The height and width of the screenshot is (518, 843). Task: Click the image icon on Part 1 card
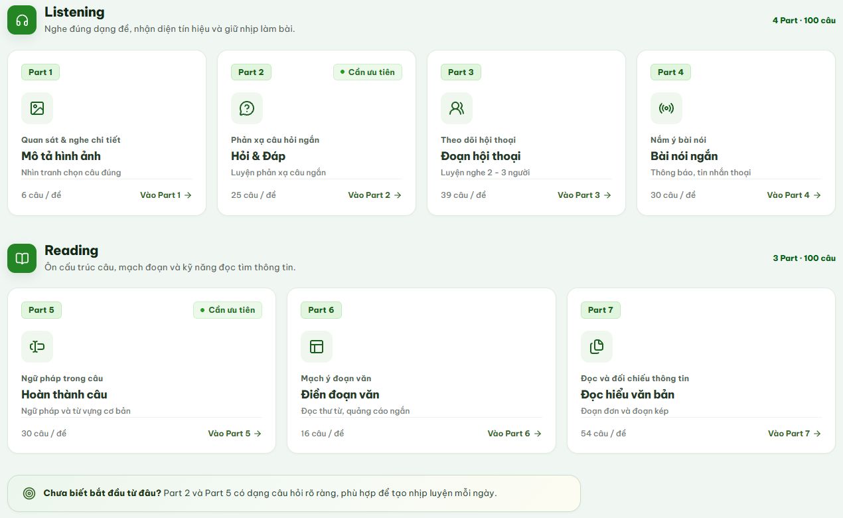[37, 108]
